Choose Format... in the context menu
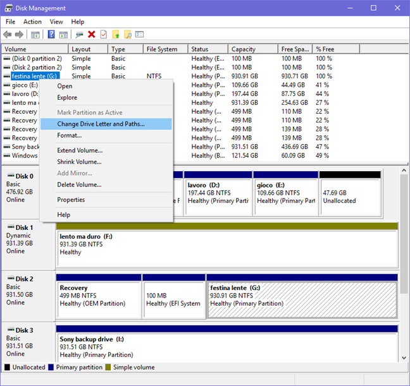 coord(106,136)
